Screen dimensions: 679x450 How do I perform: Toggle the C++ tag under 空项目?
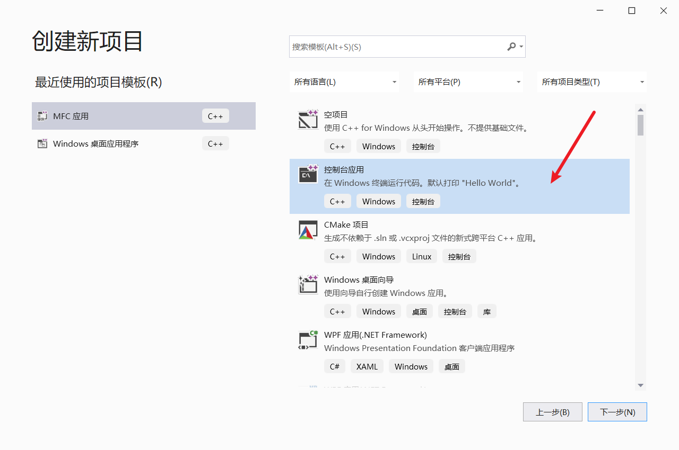point(337,146)
